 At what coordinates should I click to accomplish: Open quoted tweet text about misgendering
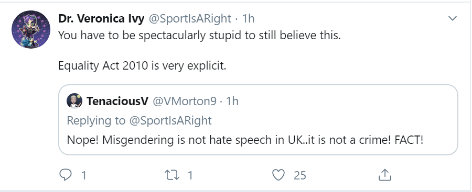click(x=245, y=140)
